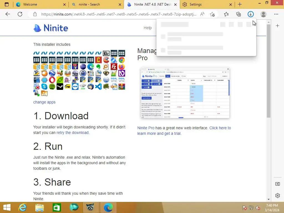Open the Help link
This screenshot has width=284, height=213.
[x=148, y=28]
